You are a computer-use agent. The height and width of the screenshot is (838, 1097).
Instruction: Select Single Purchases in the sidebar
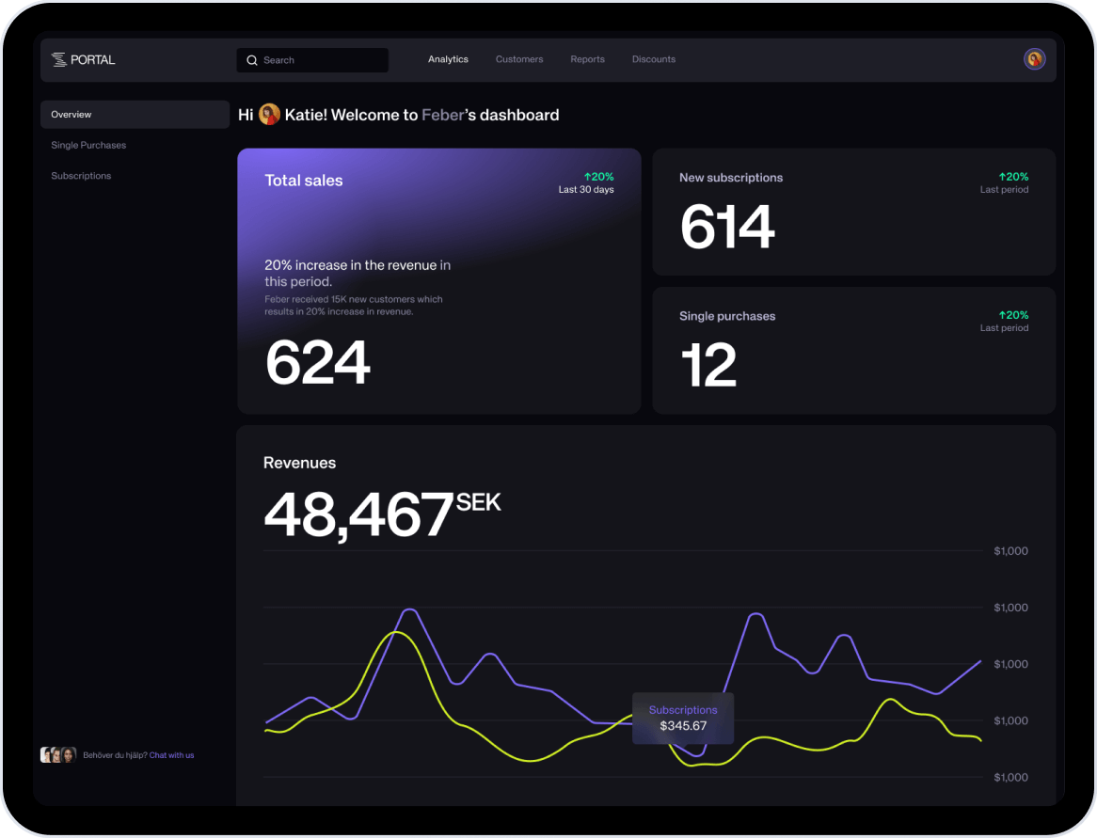[x=88, y=145]
